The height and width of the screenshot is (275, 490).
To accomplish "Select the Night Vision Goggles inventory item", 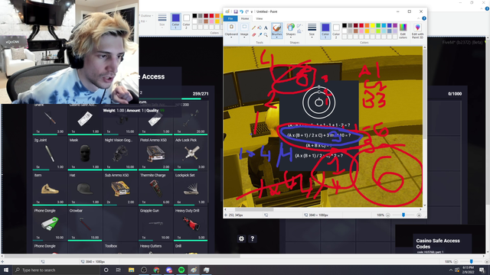I will click(120, 154).
